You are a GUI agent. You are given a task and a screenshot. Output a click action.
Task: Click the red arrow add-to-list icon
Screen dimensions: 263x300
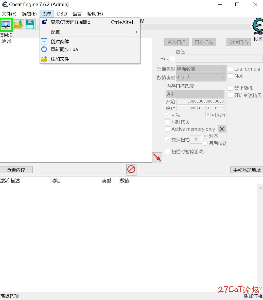tap(157, 157)
